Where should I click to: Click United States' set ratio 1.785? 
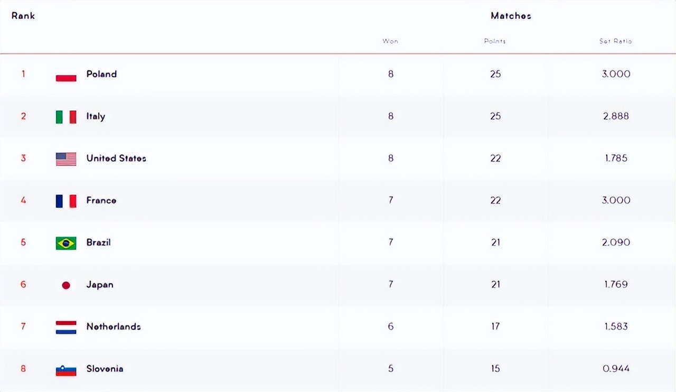pos(616,158)
